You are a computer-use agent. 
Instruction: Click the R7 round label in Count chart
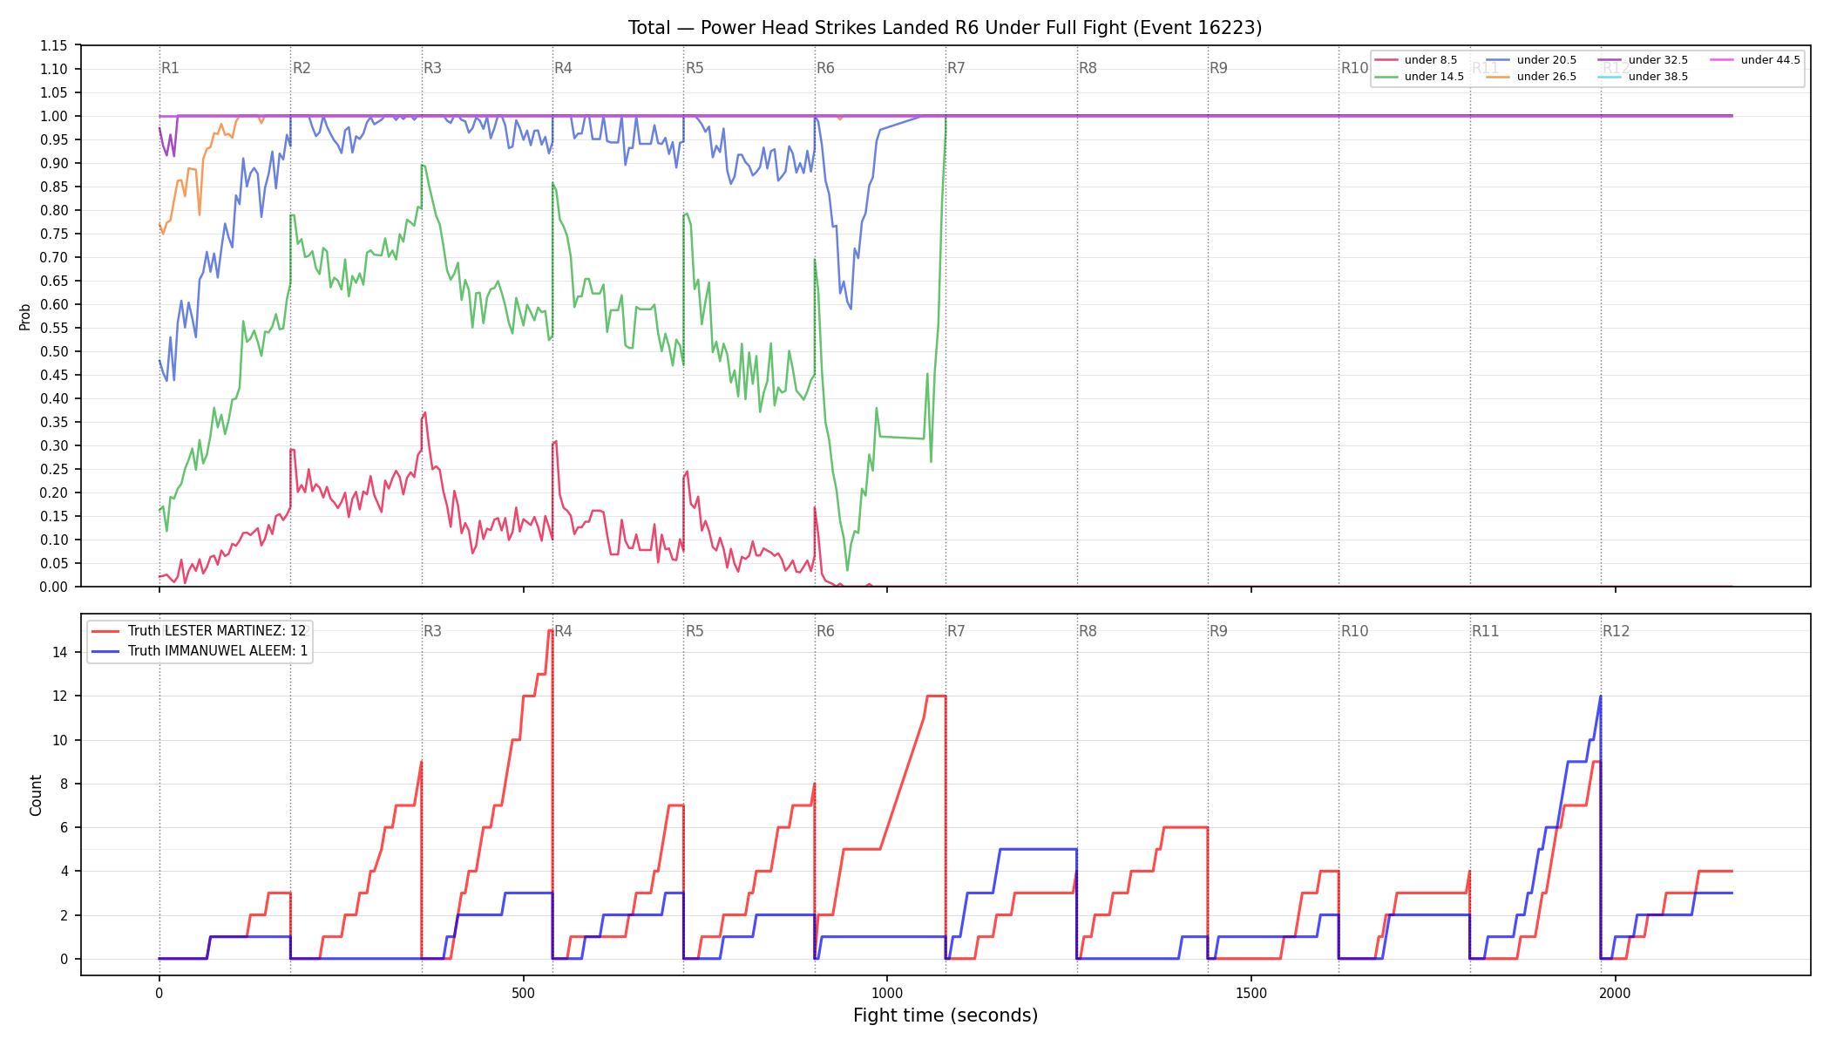[956, 631]
